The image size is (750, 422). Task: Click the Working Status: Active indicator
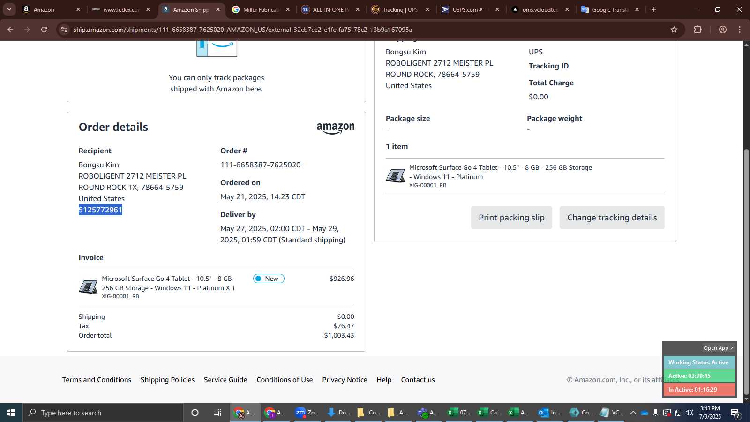click(699, 362)
